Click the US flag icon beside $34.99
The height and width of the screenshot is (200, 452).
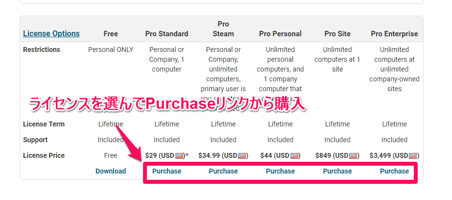(242, 156)
